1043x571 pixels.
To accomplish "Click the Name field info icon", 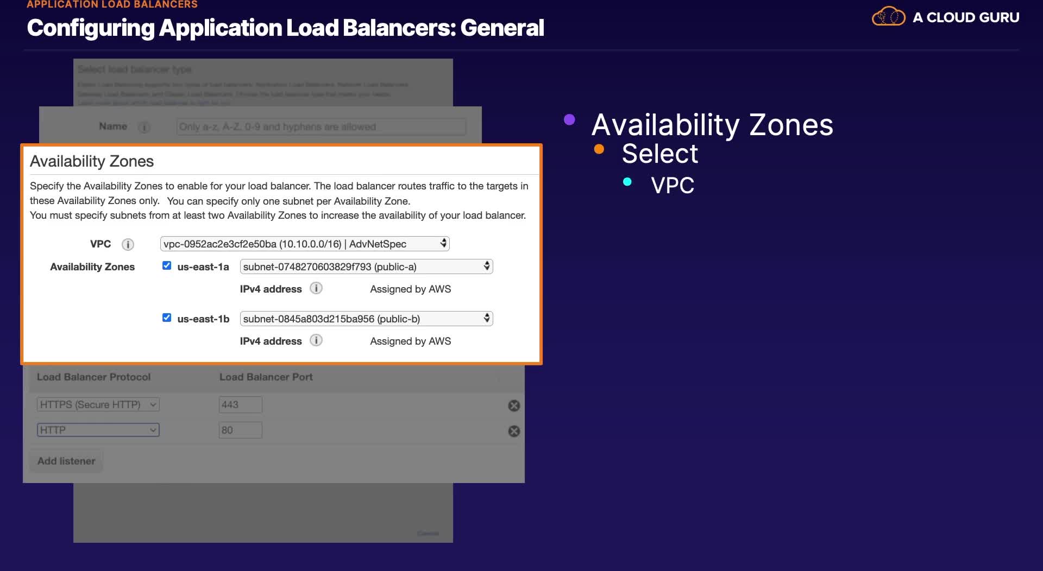I will click(x=144, y=128).
